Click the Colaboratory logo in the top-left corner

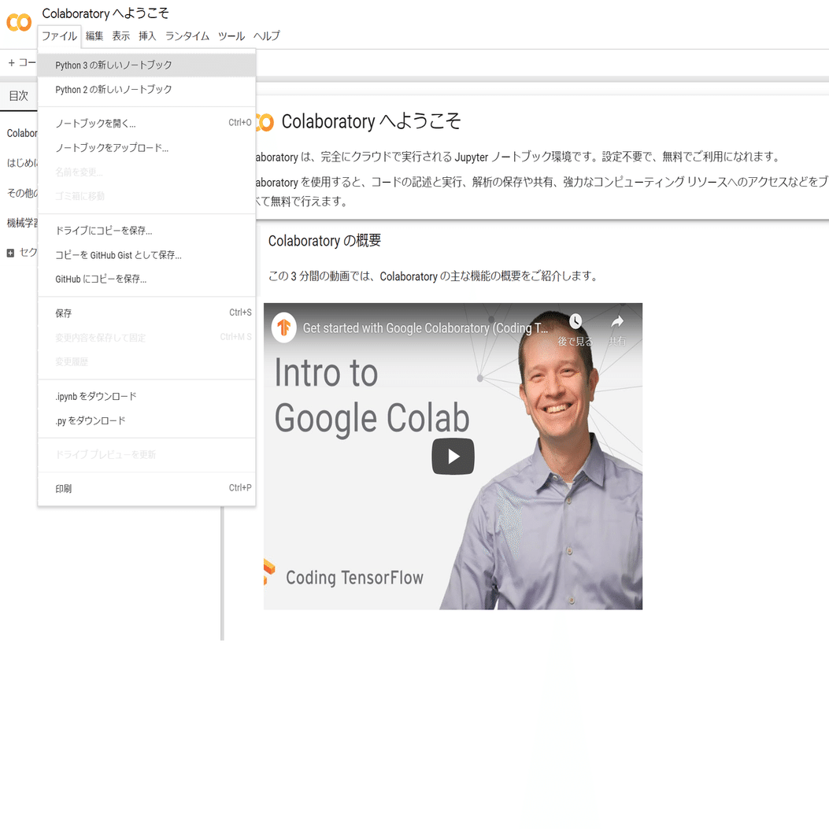18,23
